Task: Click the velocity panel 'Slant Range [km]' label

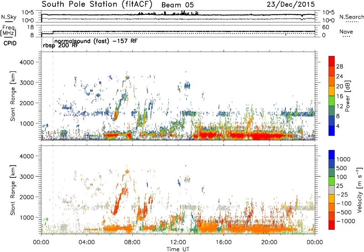Action: coord(13,190)
